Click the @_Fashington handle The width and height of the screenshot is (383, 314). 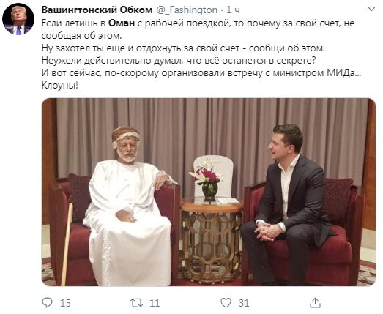point(187,10)
